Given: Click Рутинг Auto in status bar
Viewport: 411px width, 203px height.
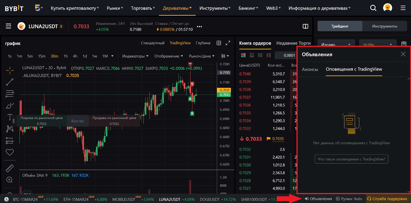Looking at the screenshot, I should pos(349,199).
